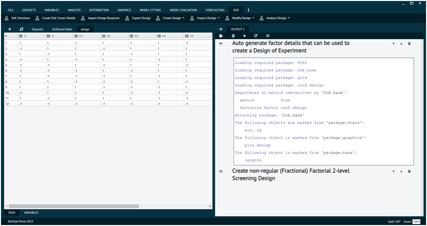Select column header e3
Image resolution: width=427 pixels, height=226 pixels.
(142, 36)
